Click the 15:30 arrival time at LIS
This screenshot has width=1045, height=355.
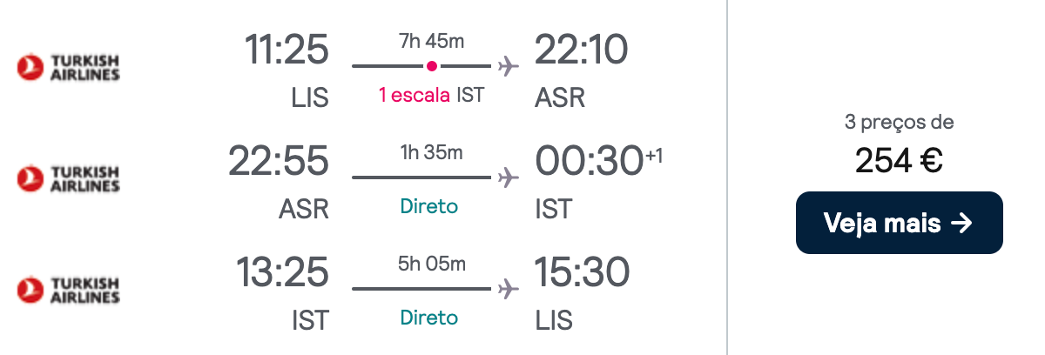click(x=582, y=272)
